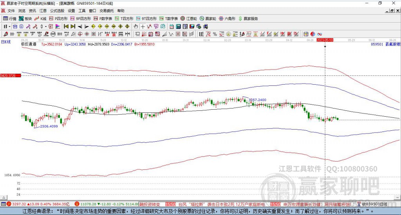Viewport: 401px width, 215px height.
Task: Click the first yellow diamond arrow icon
Action: tap(93, 27)
